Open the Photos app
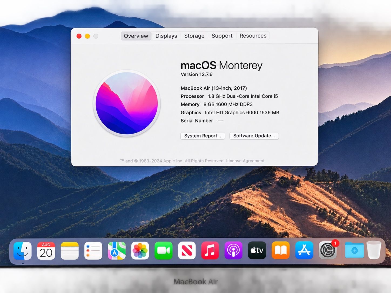 (140, 251)
